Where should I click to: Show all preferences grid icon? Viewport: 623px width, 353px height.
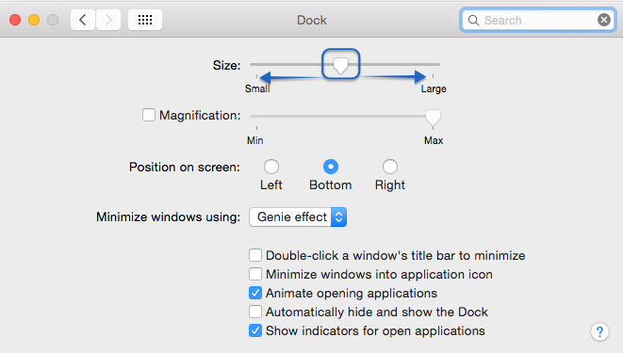pyautogui.click(x=145, y=20)
